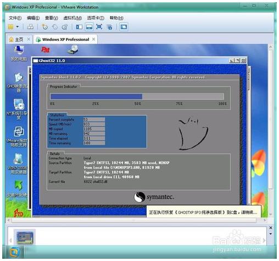Viewport: 279px width, 261px height.
Task: Close the Ghost32 11.0 window
Action: (x=243, y=61)
